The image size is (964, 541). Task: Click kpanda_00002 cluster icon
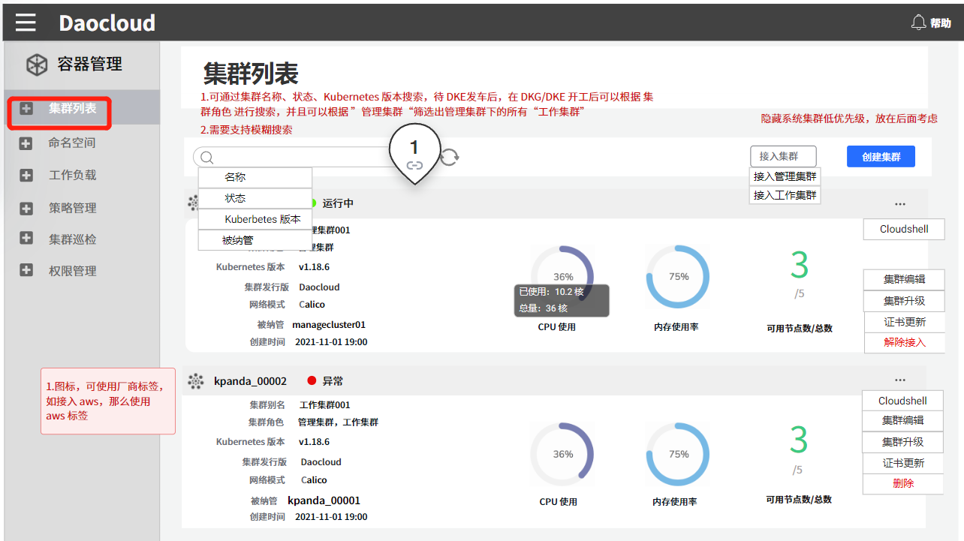(196, 381)
